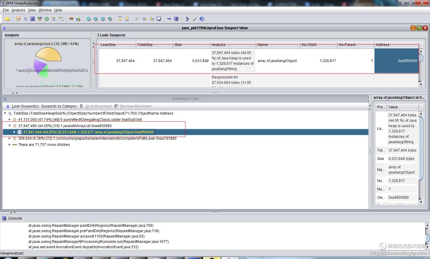430x259 pixels.
Task: Expand the selected array of java/lang/Object node
Action: tap(14, 132)
